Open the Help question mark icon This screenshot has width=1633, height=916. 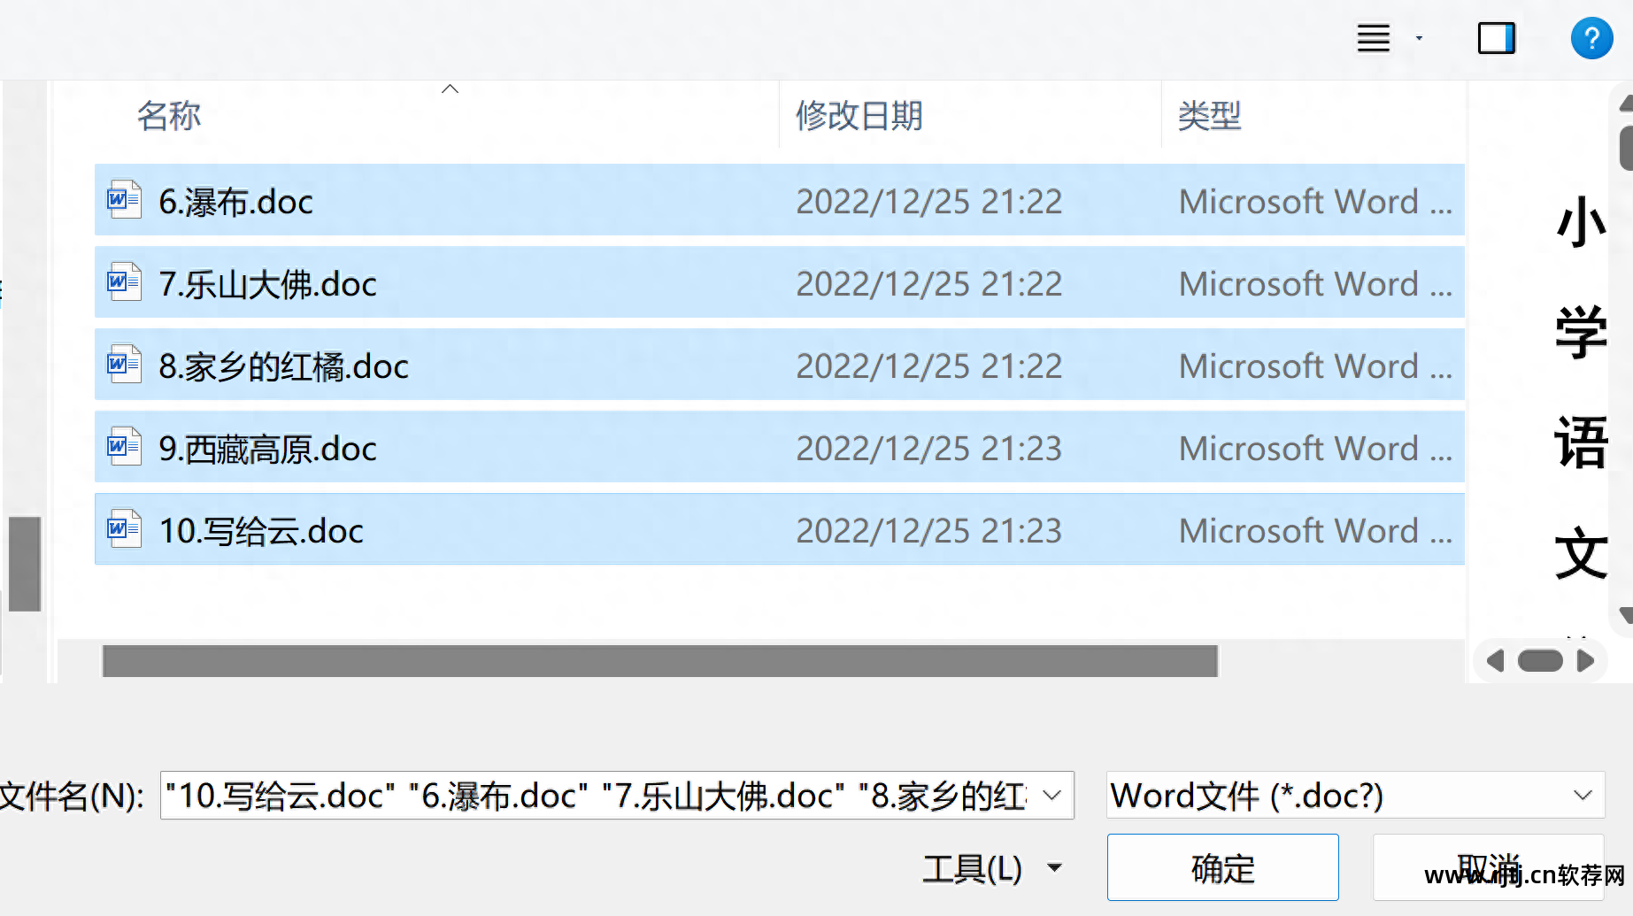[x=1591, y=38]
